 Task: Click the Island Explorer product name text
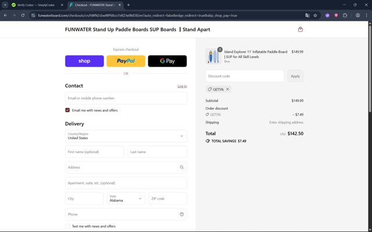tap(256, 54)
